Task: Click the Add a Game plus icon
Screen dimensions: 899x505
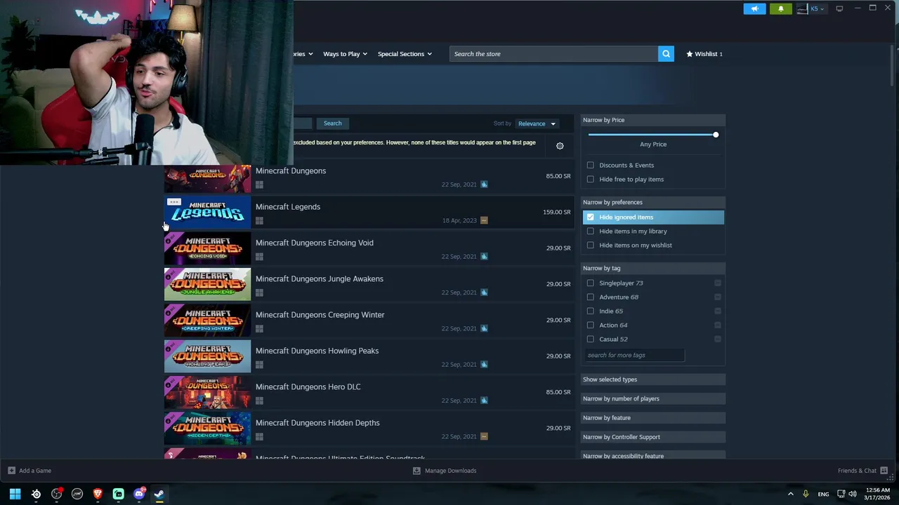Action: tap(11, 471)
